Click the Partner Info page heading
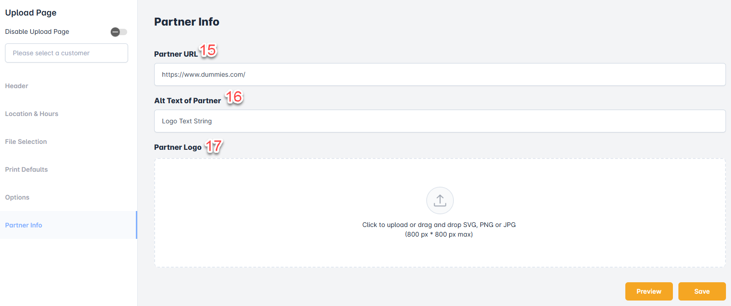 tap(187, 22)
